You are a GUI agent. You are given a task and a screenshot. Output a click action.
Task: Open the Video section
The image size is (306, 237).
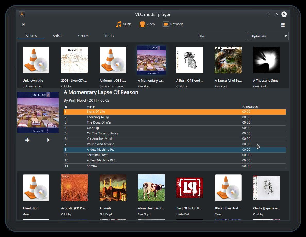[147, 24]
